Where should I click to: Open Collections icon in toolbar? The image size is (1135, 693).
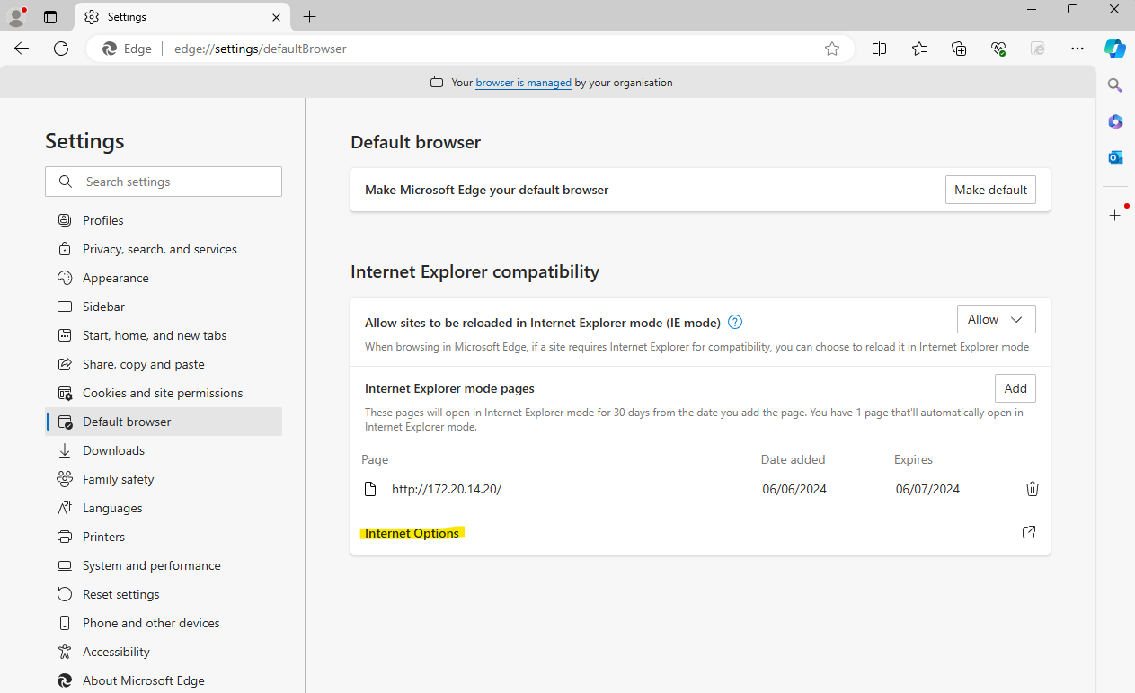(x=959, y=49)
